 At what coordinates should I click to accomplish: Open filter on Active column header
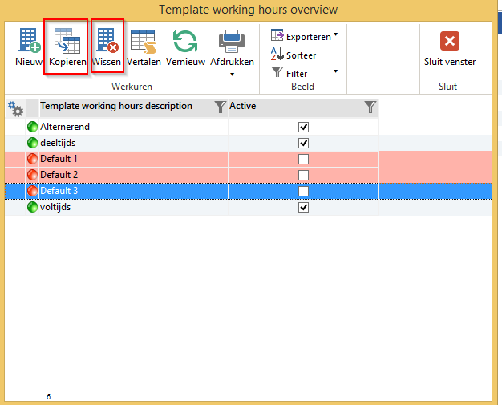[x=370, y=107]
